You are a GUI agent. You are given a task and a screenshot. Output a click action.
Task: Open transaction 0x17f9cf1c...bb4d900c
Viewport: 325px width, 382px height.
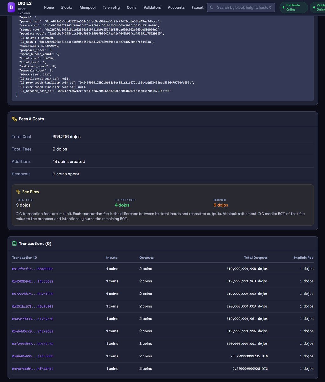(x=33, y=269)
